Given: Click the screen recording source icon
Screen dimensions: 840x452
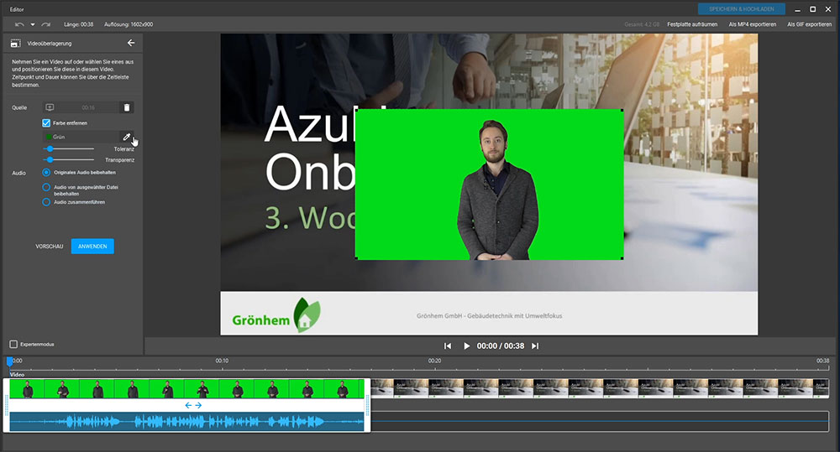Looking at the screenshot, I should click(50, 107).
